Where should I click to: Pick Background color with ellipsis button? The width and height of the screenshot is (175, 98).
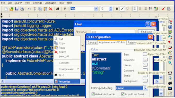(145, 81)
